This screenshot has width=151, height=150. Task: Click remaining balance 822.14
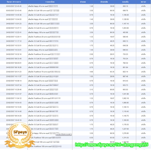tap(125, 72)
